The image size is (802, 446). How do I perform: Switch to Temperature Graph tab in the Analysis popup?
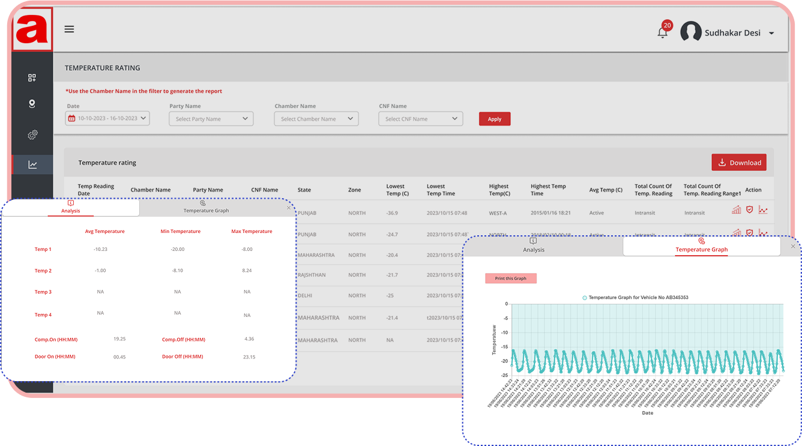tap(206, 208)
